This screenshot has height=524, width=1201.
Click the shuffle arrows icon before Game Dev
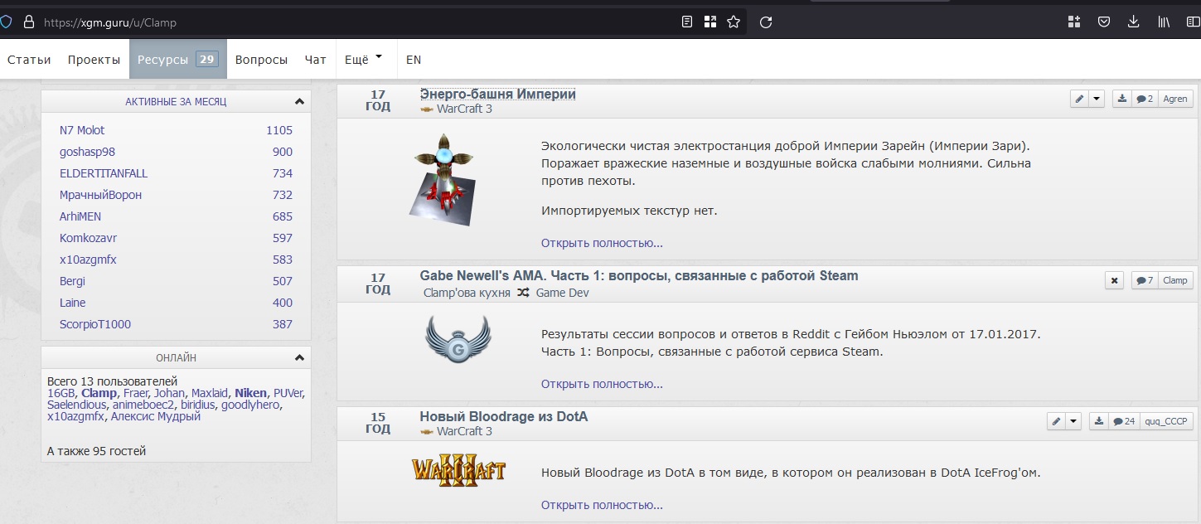point(523,293)
